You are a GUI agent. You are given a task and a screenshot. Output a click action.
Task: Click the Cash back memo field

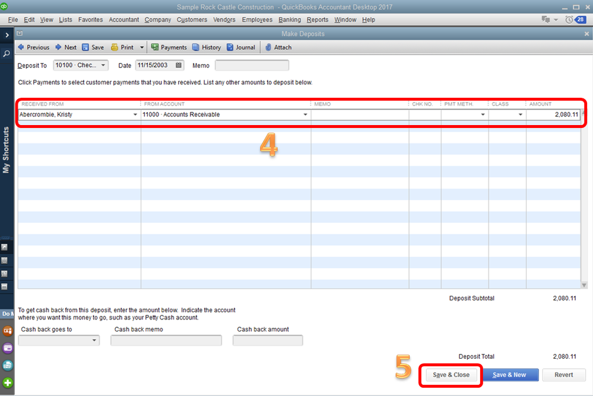tap(166, 340)
